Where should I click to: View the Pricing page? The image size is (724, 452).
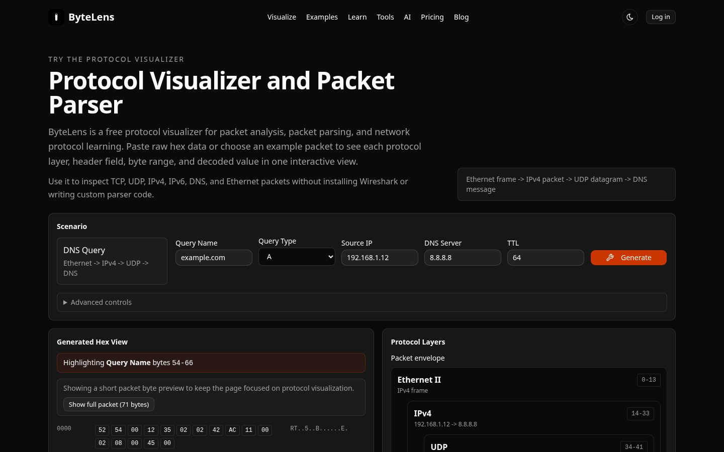[x=432, y=17]
